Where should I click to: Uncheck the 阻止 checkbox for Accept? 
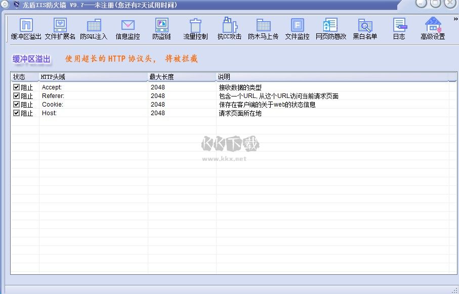(16, 87)
